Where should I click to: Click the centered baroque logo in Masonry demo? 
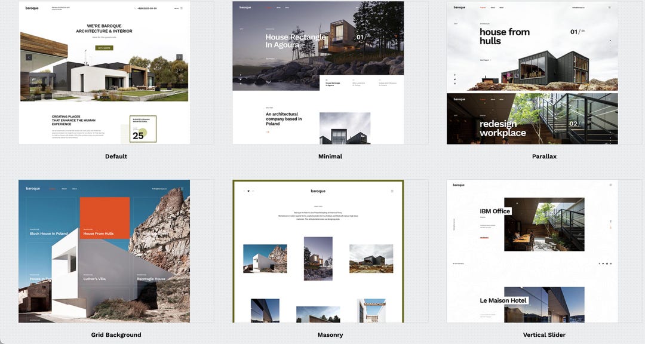[318, 191]
